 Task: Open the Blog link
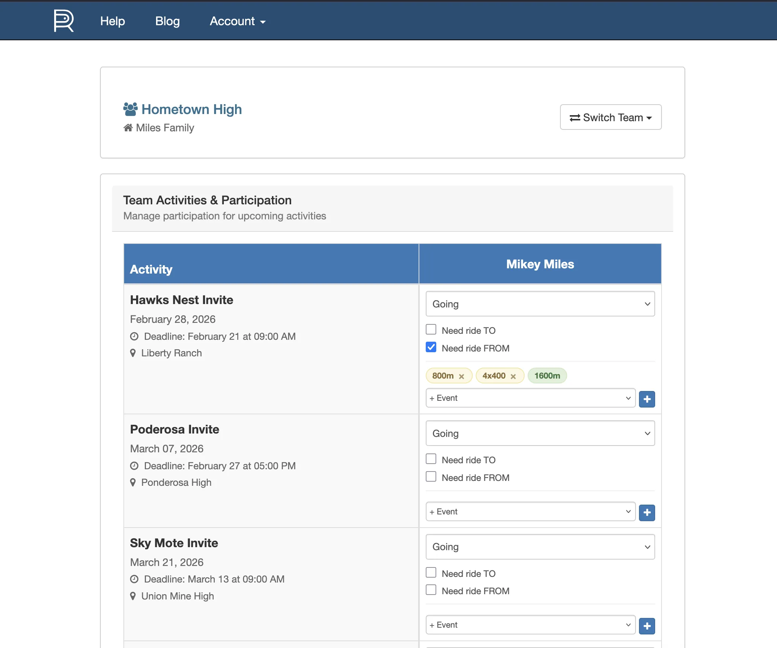(167, 21)
